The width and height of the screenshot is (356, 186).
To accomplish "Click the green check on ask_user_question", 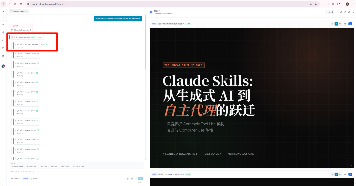I will [x=46, y=44].
